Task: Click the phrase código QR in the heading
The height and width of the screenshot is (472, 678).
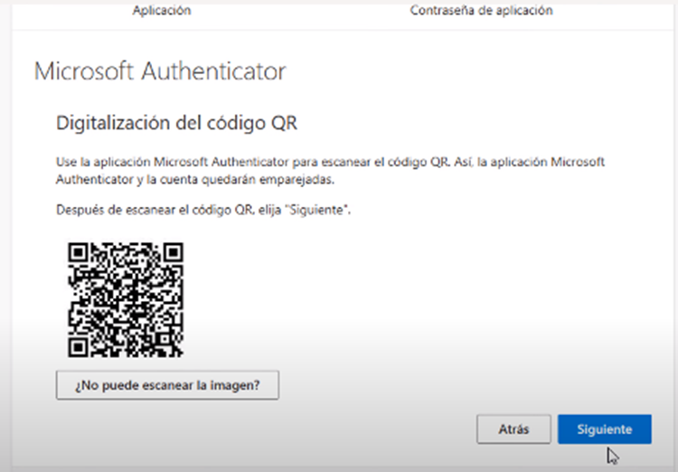Action: pos(252,123)
